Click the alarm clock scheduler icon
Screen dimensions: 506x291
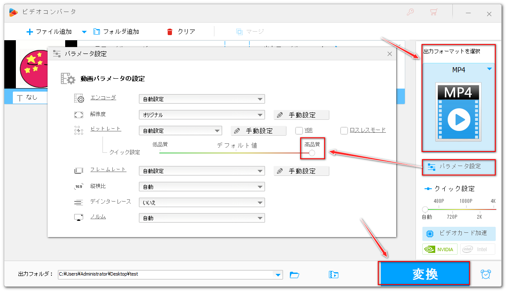pos(486,274)
